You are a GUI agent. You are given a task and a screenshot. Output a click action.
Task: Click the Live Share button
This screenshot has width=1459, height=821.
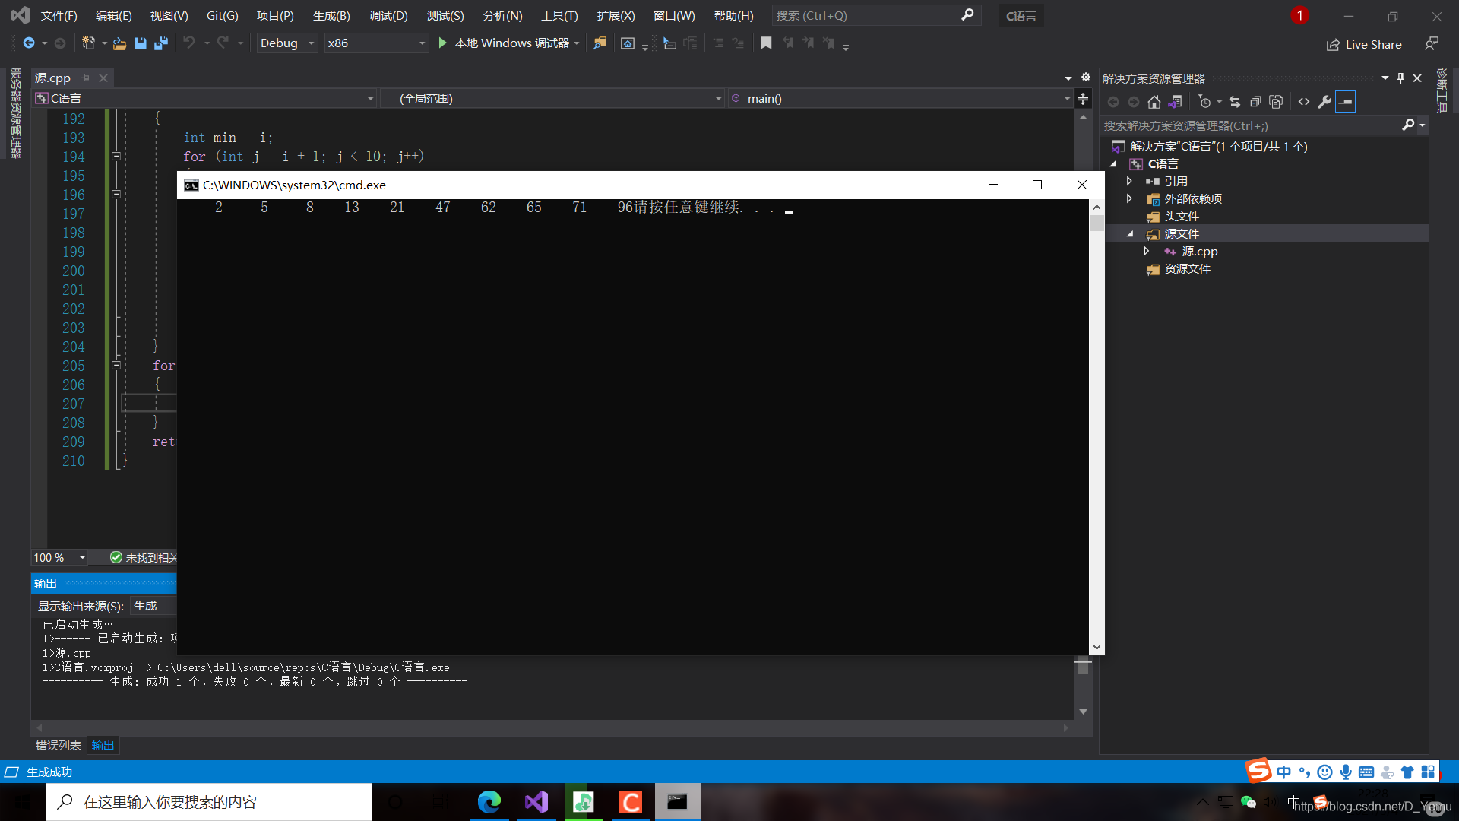click(x=1364, y=44)
